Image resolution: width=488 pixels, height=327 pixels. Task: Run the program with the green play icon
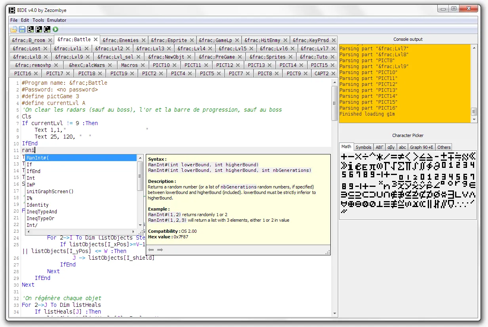55,29
